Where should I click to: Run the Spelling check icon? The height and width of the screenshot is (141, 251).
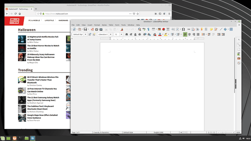(144, 29)
